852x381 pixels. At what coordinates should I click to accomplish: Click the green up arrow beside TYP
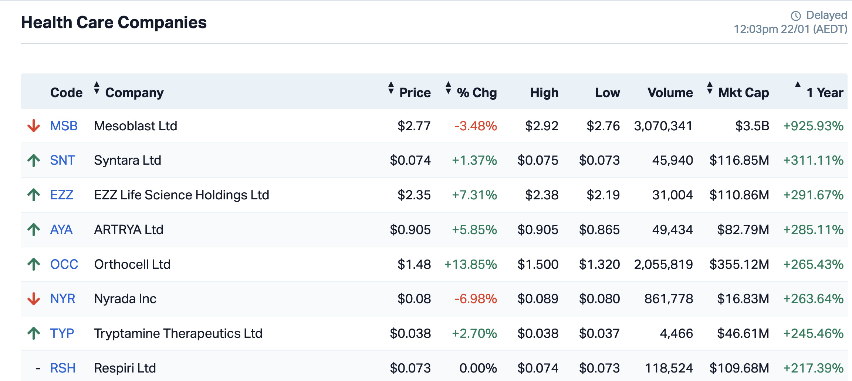point(34,333)
